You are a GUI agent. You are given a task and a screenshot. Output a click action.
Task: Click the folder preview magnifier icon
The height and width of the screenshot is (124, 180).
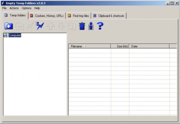[x=72, y=26]
